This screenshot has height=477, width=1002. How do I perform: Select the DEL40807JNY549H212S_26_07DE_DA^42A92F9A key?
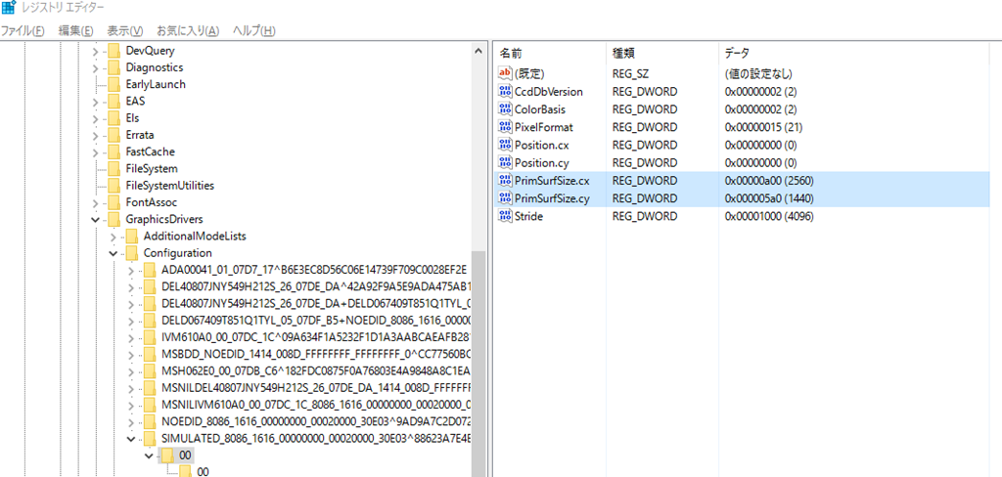pos(316,287)
